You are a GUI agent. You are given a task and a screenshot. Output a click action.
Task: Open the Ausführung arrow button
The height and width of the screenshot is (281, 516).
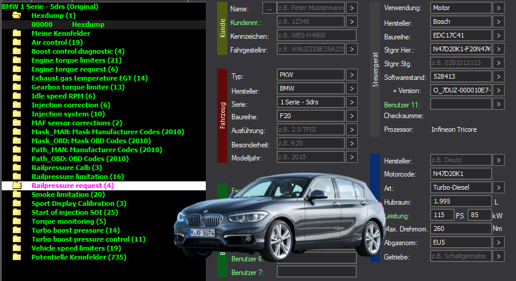(352, 129)
